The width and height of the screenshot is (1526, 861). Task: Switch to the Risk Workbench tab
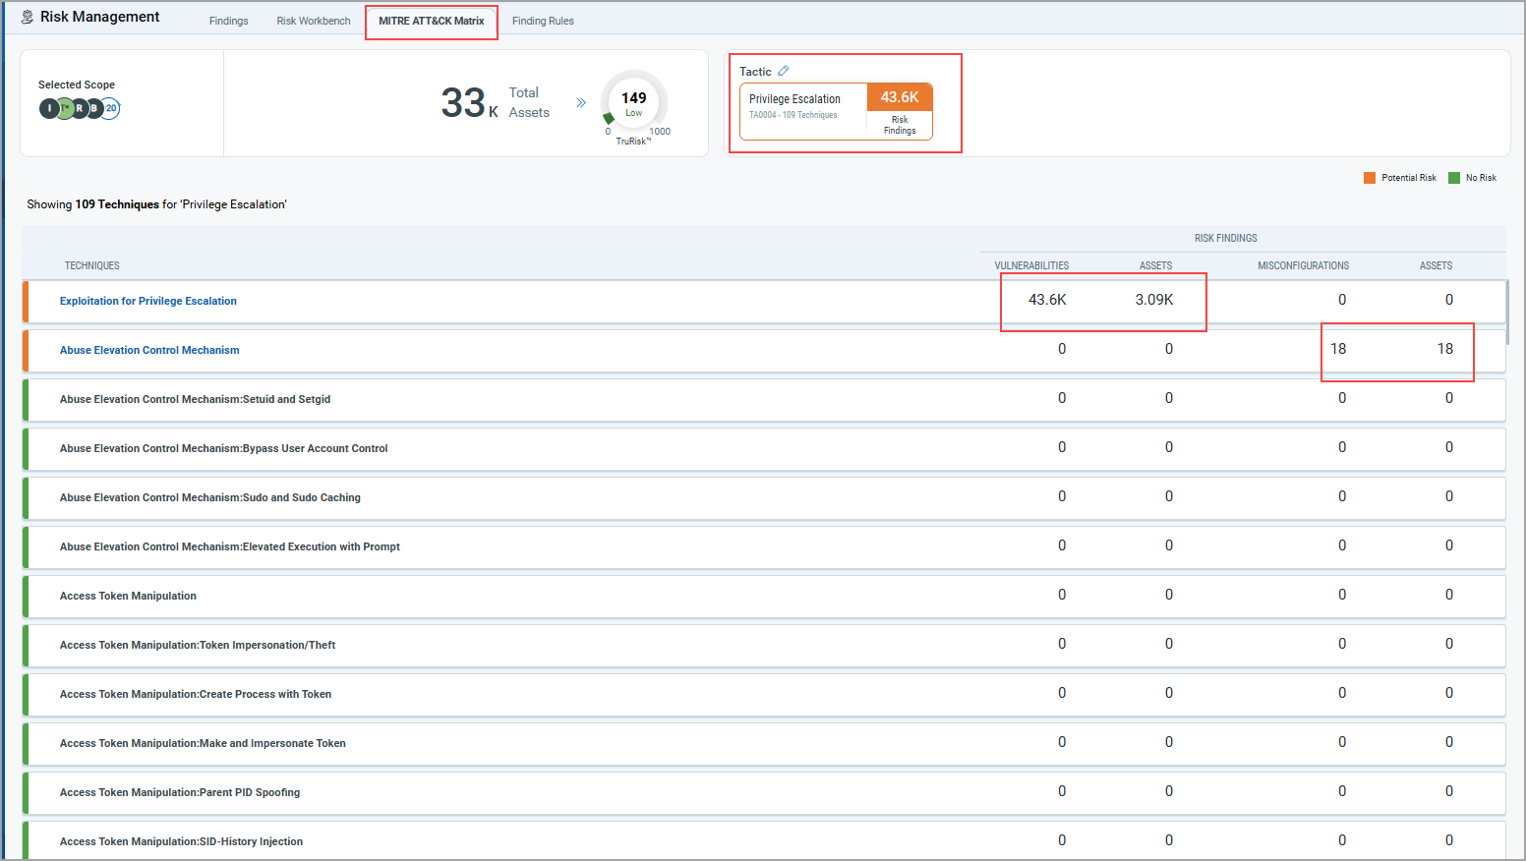point(314,21)
